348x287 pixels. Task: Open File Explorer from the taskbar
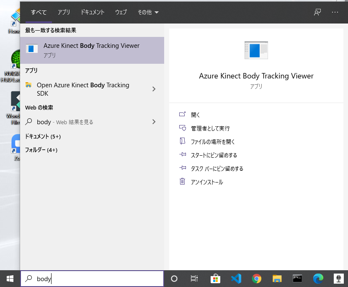(277, 279)
